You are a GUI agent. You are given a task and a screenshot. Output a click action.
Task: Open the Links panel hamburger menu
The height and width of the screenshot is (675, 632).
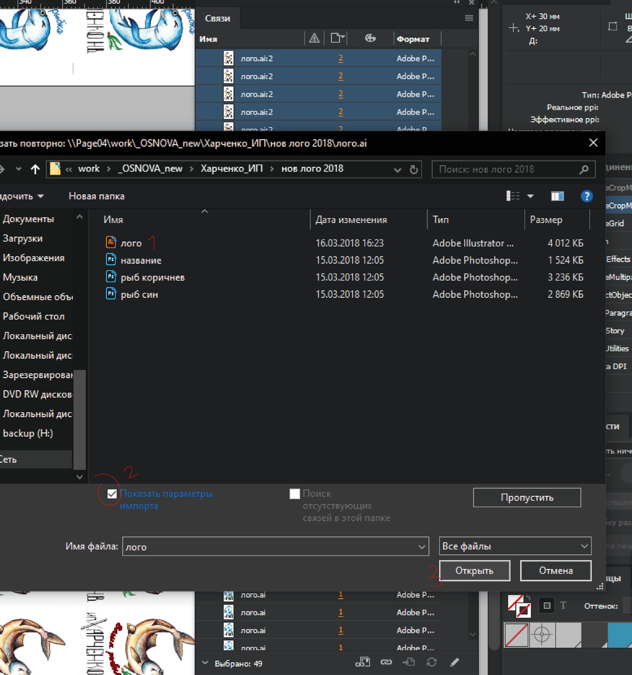(469, 18)
